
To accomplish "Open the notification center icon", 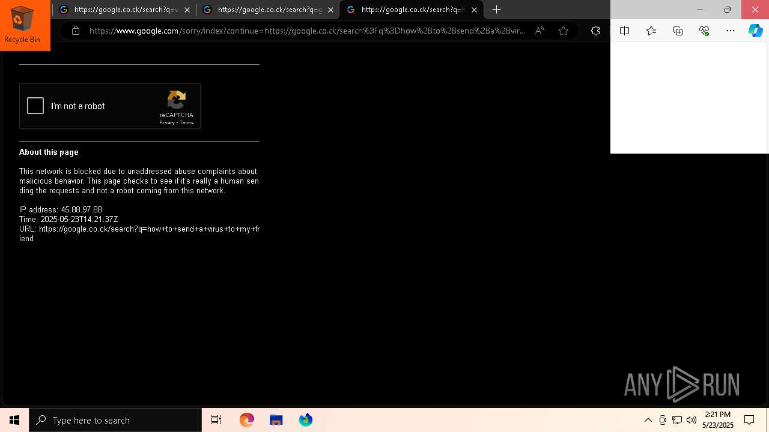I will click(749, 420).
